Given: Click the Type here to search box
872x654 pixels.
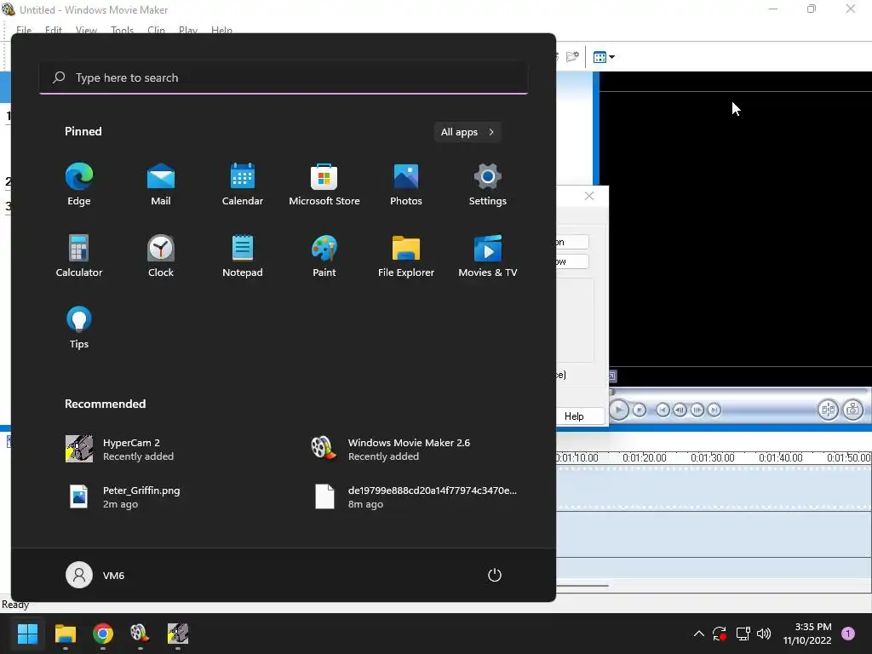Looking at the screenshot, I should click(284, 77).
